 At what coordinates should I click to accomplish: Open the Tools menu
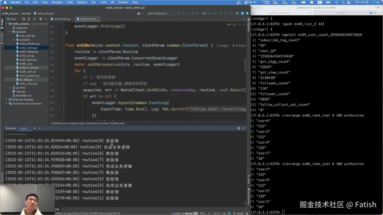pyautogui.click(x=104, y=2)
